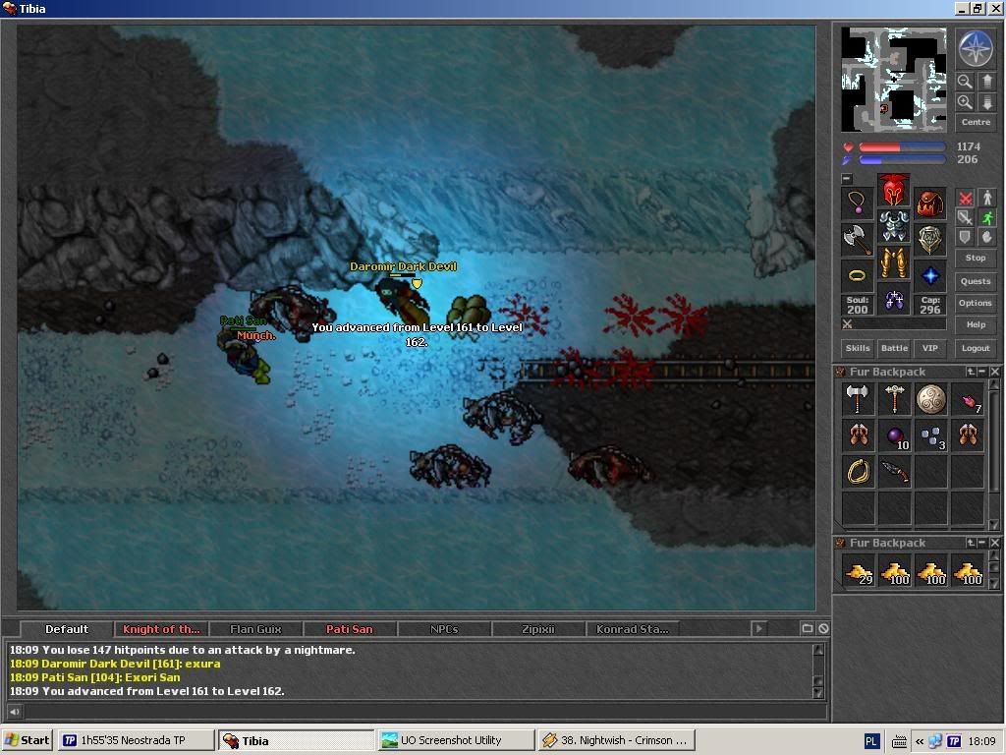Select the pink item stack of 7
The image size is (1006, 755).
point(968,399)
